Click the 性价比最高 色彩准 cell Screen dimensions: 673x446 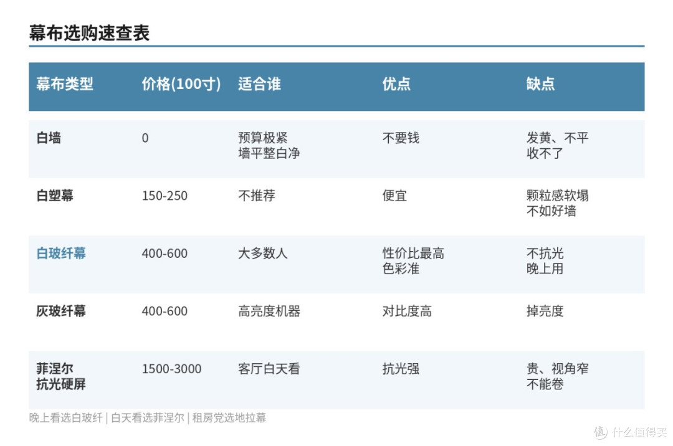(413, 261)
